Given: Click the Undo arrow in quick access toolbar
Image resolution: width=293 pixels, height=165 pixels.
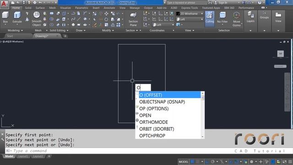Looking at the screenshot, I should 40,3.
